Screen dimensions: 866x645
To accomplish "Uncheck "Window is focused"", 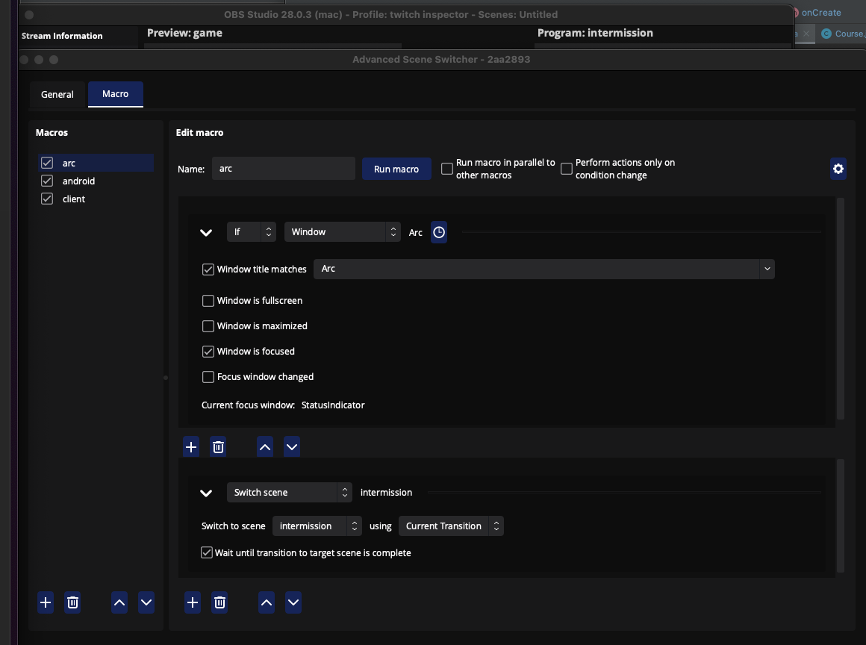I will (208, 351).
